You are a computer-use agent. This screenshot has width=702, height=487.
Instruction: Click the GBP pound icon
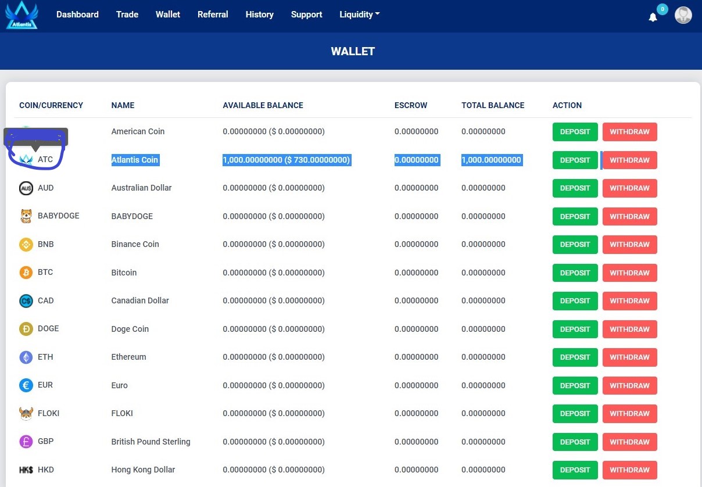click(26, 442)
